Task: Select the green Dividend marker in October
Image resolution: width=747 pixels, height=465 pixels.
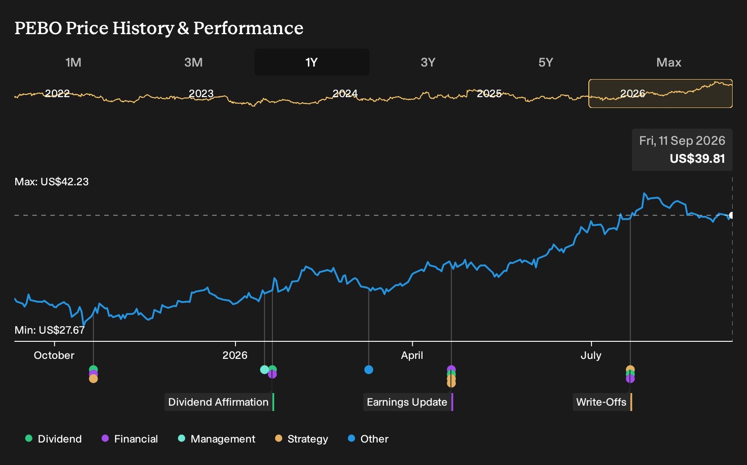Action: (x=93, y=369)
